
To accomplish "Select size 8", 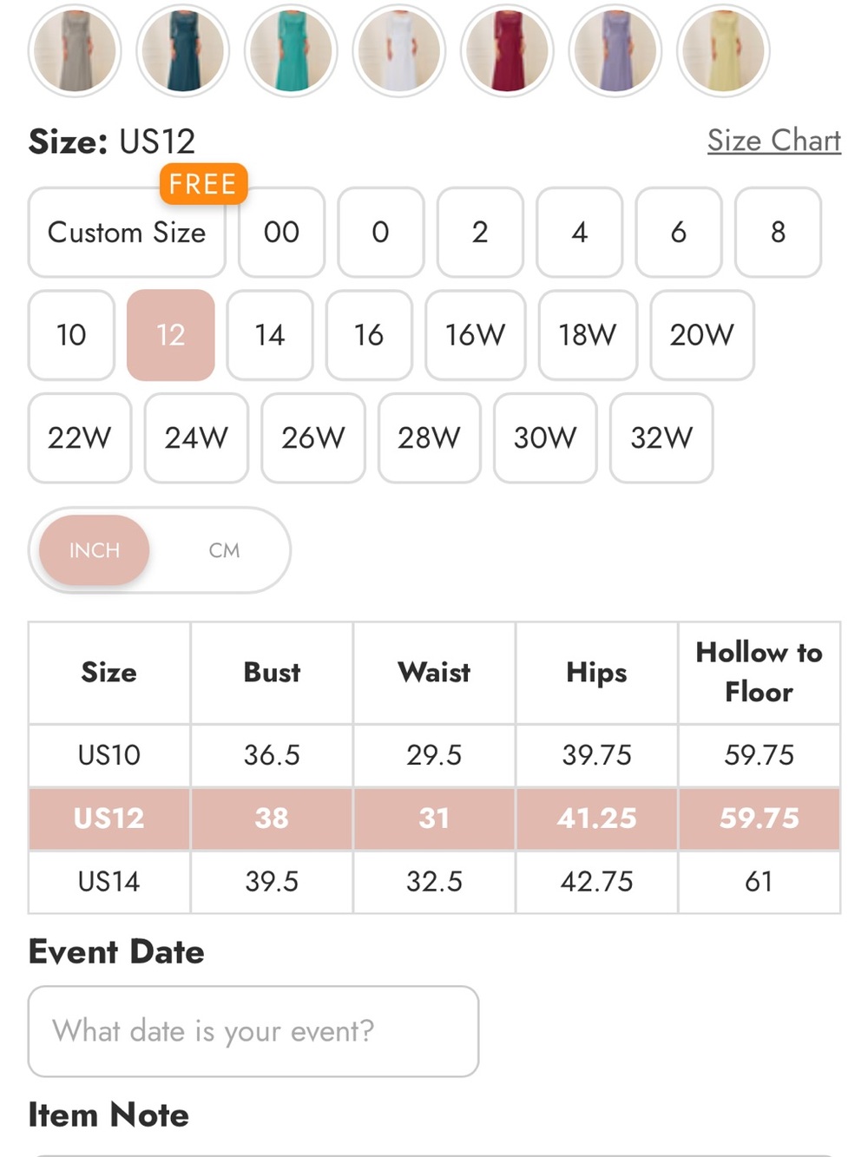I will click(x=778, y=232).
